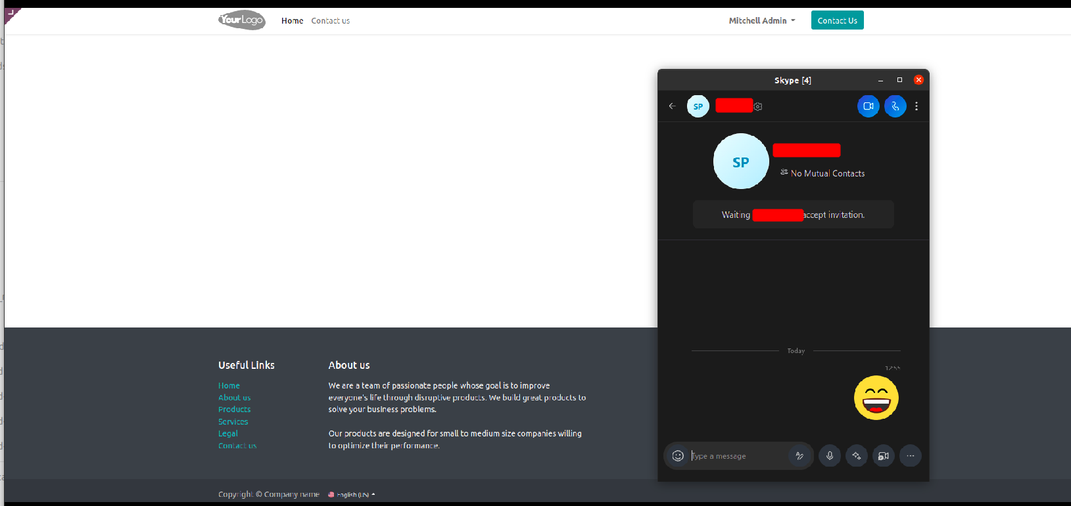This screenshot has height=506, width=1071.
Task: Minimize the Skype window
Action: (x=880, y=80)
